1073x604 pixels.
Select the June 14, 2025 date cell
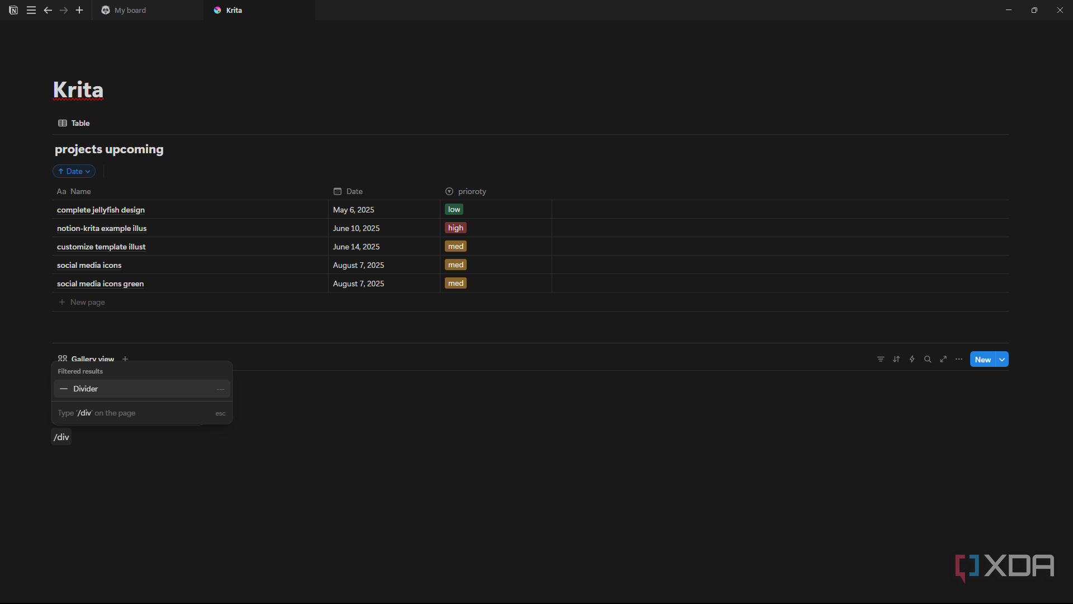[384, 247]
